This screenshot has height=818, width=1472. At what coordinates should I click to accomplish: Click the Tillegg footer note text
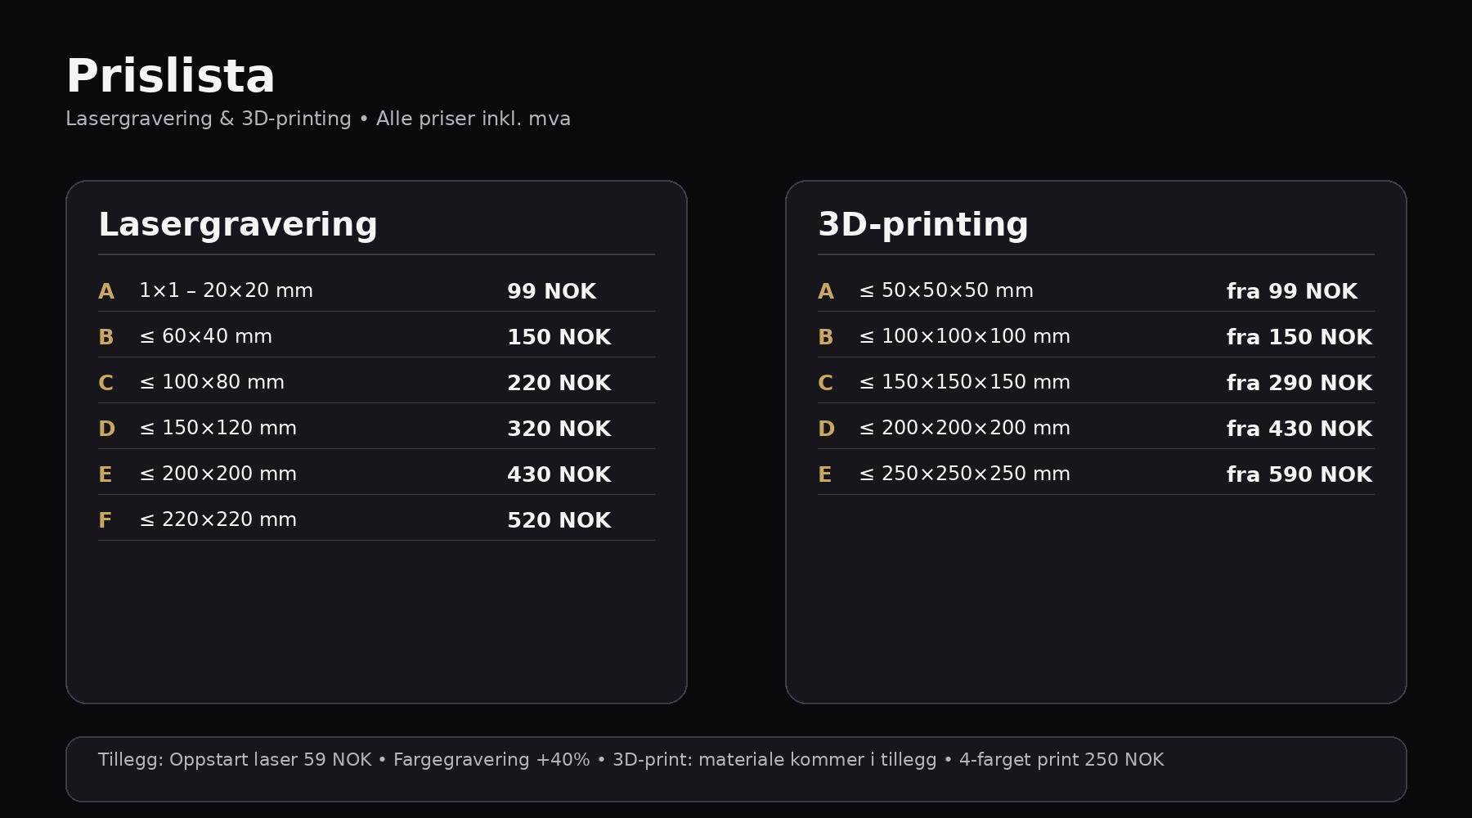point(630,760)
